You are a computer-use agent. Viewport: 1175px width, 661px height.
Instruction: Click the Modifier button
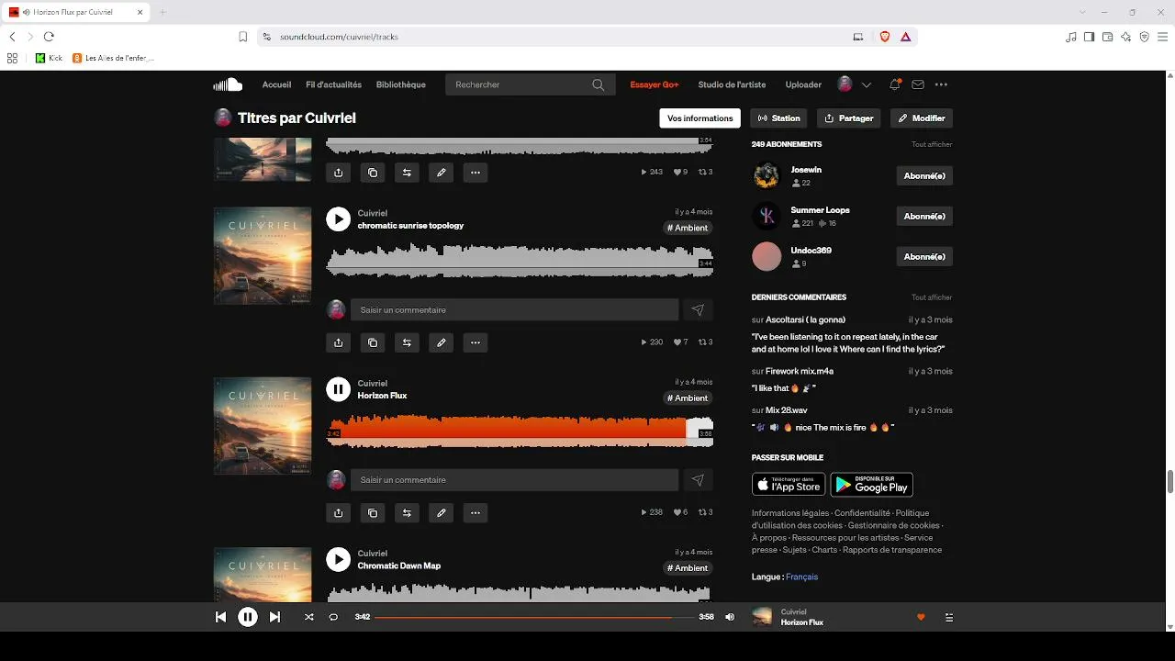922,118
